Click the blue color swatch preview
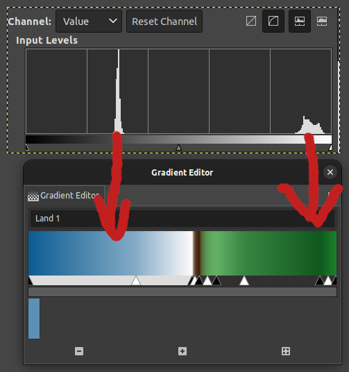The height and width of the screenshot is (372, 349). [x=34, y=319]
